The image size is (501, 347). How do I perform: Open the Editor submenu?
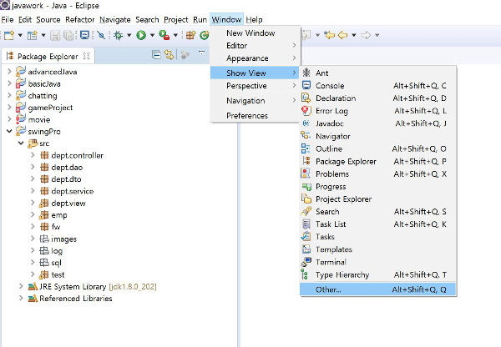255,46
